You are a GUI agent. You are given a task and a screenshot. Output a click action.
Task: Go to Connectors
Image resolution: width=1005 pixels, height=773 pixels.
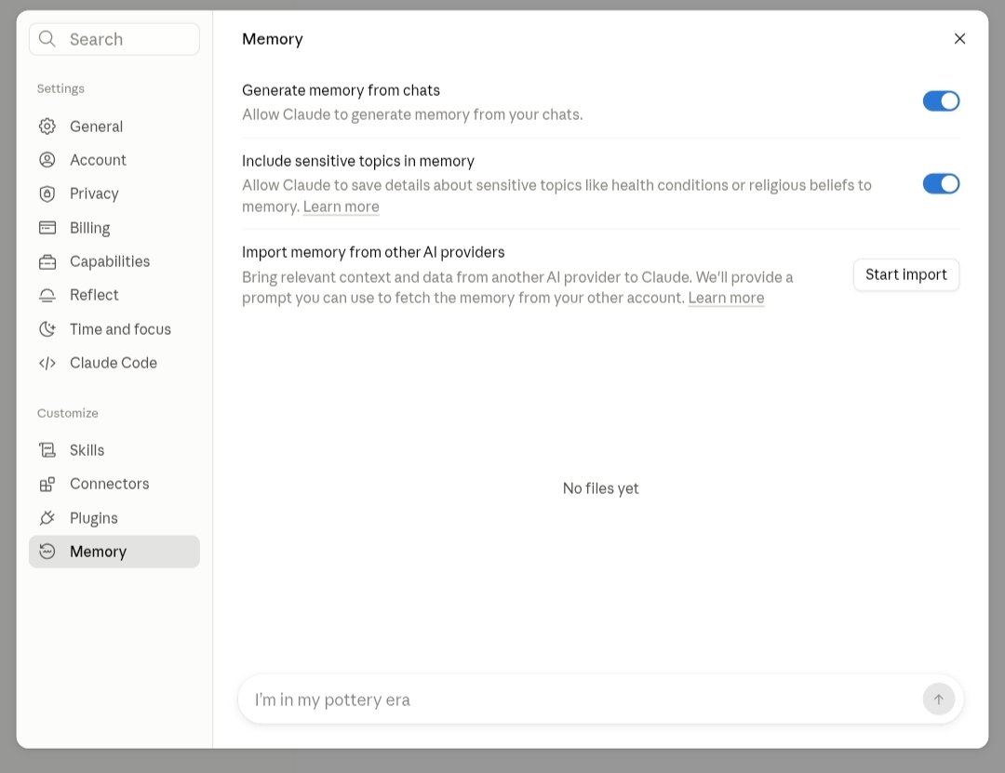pyautogui.click(x=114, y=484)
